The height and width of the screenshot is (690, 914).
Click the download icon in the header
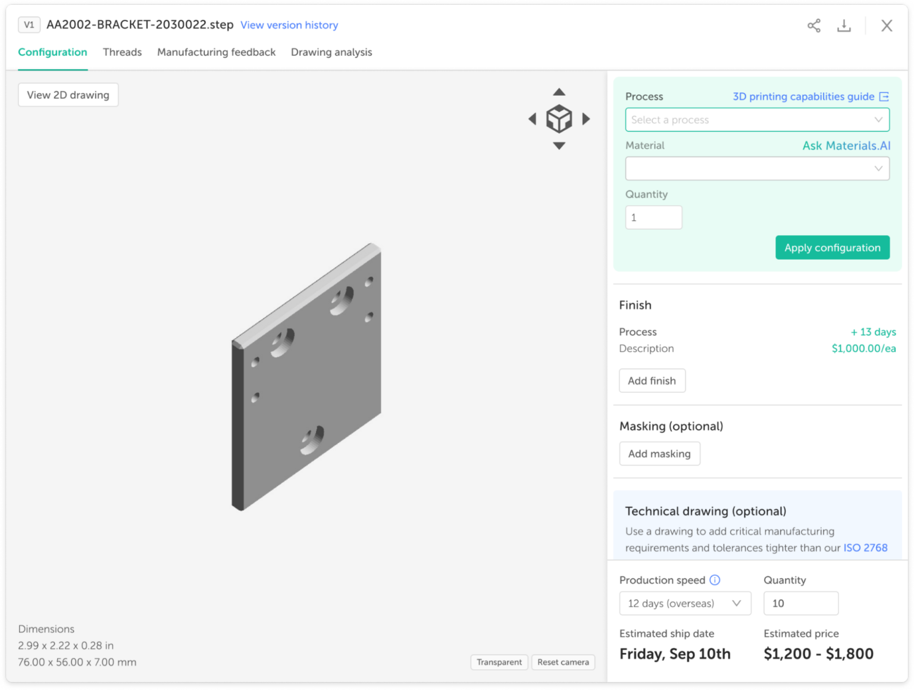pos(844,26)
